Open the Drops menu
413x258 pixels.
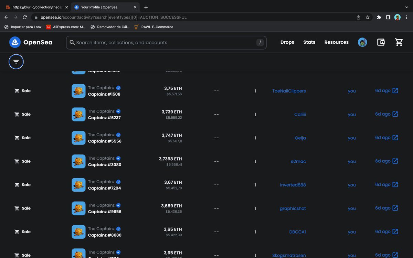coord(287,42)
